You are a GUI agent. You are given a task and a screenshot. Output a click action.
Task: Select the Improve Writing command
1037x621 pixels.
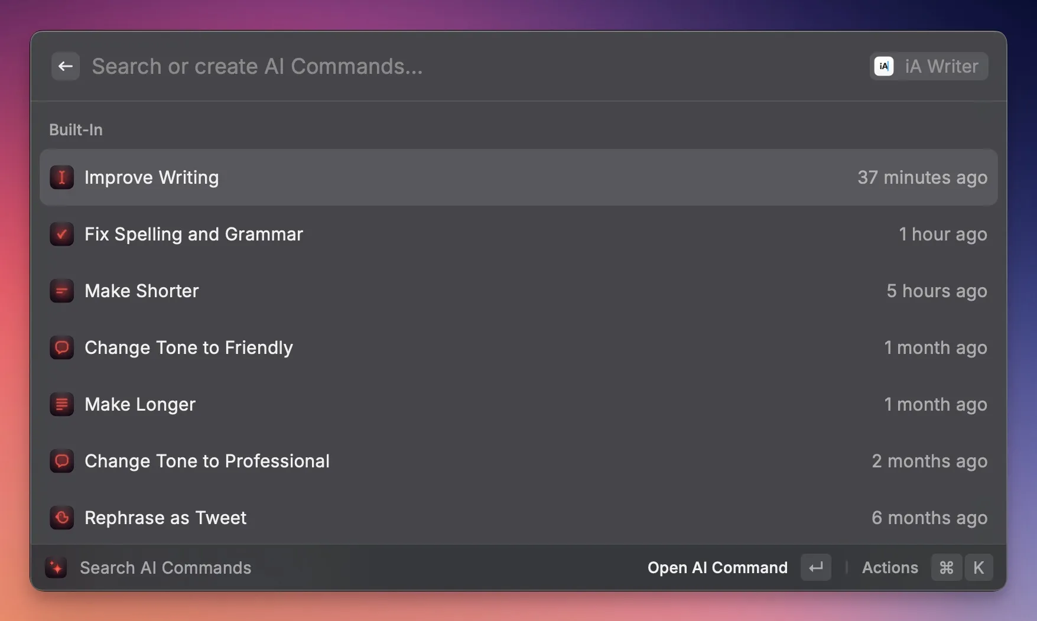[x=151, y=177]
